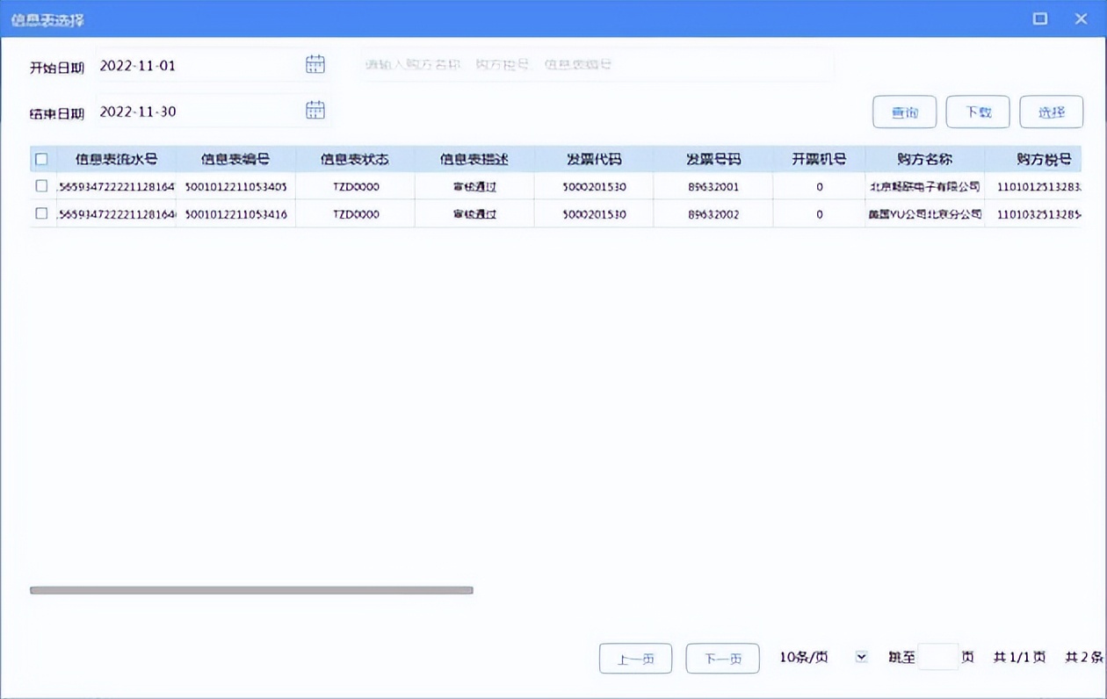Screen dimensions: 1107x699
Task: Click the 下载 download button
Action: (x=978, y=112)
